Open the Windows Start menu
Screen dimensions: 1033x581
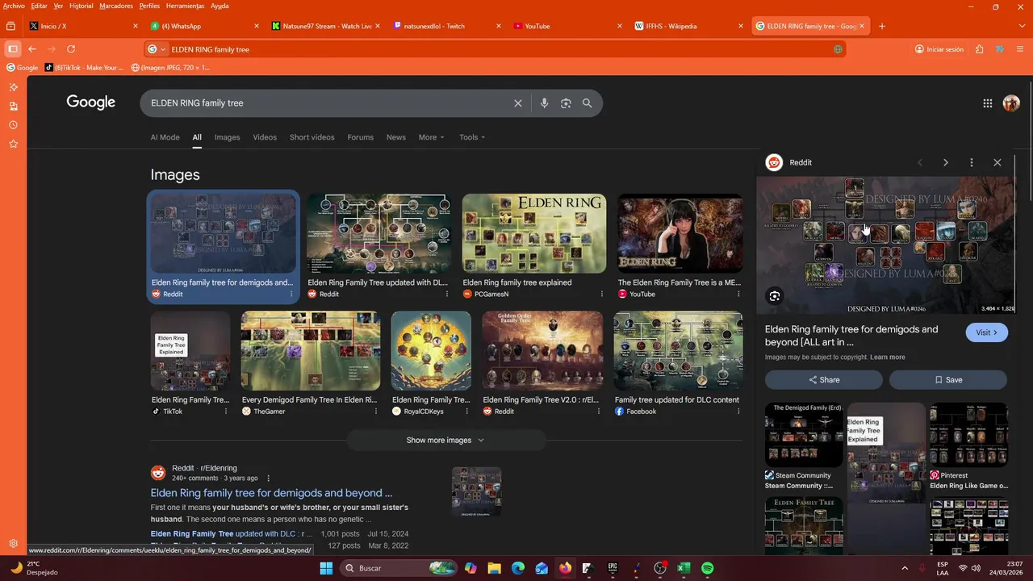point(326,568)
